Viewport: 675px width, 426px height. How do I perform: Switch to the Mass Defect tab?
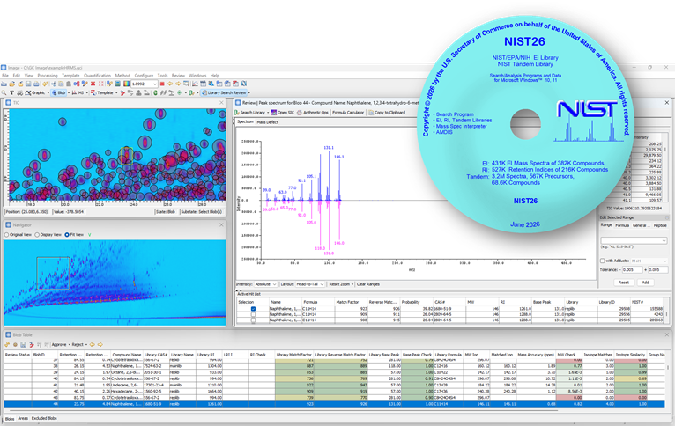(x=267, y=122)
